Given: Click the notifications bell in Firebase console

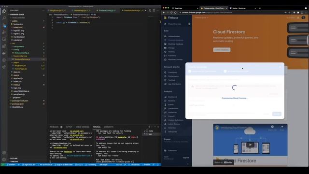Looking at the screenshot, I should coord(298,18).
